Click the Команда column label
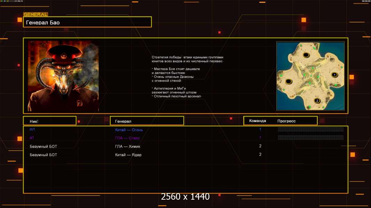 [258, 121]
